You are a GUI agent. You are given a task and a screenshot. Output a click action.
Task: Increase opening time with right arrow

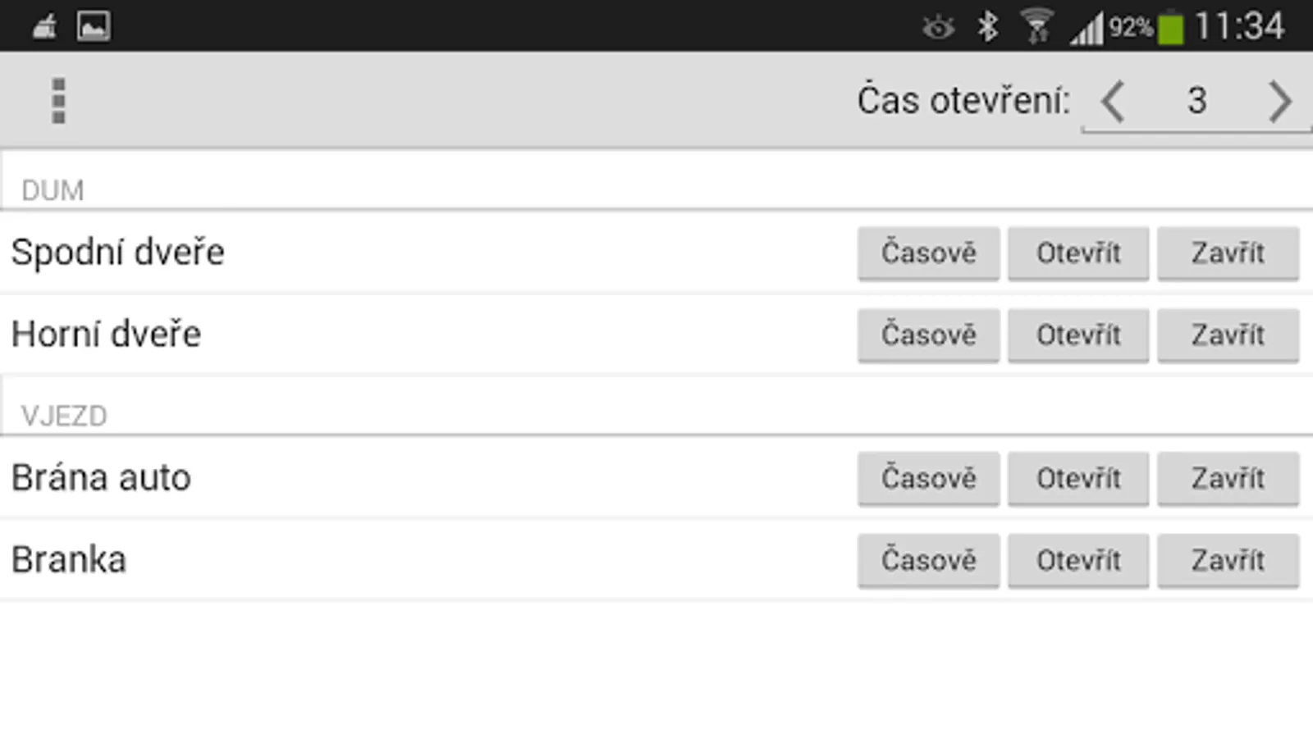click(x=1279, y=102)
